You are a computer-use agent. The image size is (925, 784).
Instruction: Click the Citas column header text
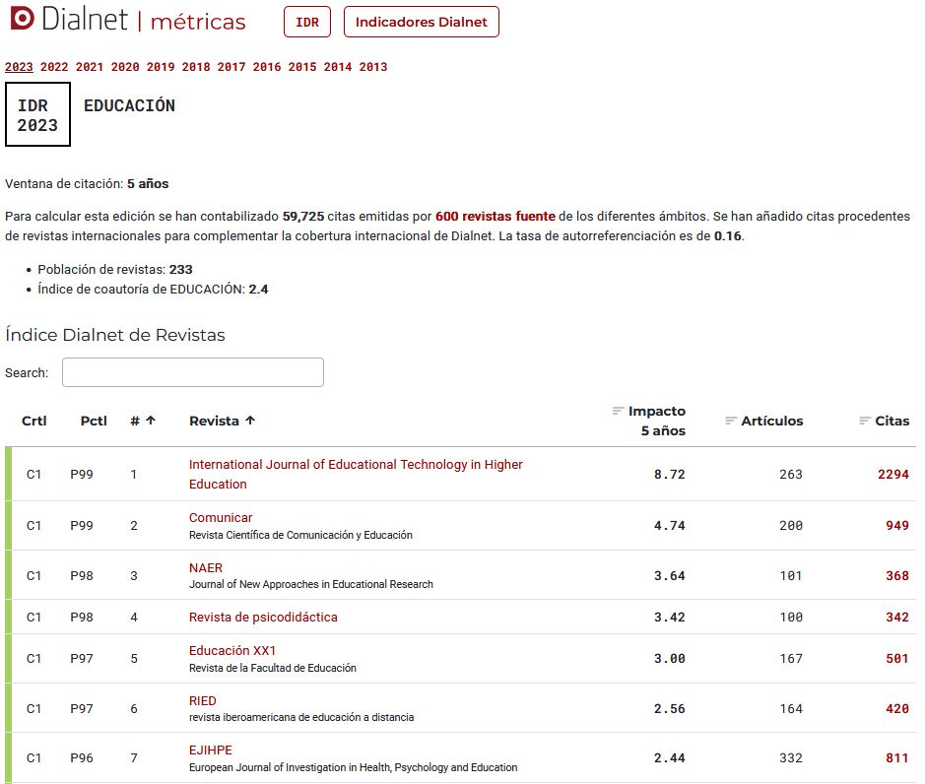[x=892, y=421]
